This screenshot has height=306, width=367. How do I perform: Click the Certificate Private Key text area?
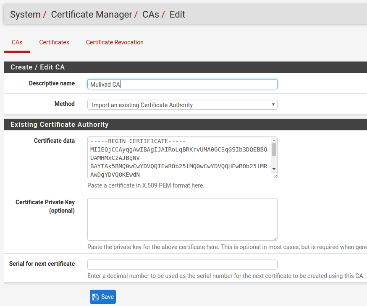[x=182, y=219]
